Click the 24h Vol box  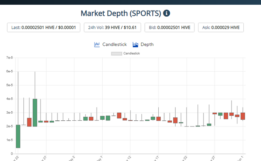tap(112, 27)
